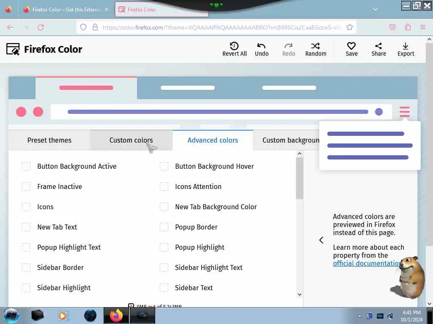The width and height of the screenshot is (433, 324).
Task: Select the Sidebar Text color box
Action: 164,288
